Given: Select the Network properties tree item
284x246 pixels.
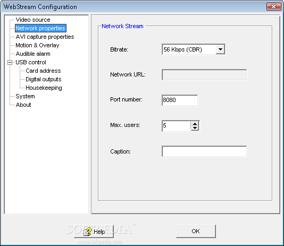Looking at the screenshot, I should (x=40, y=28).
